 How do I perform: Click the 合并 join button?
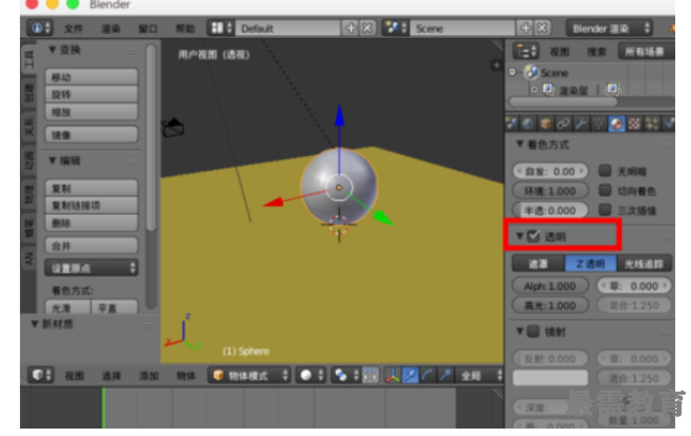(x=91, y=245)
